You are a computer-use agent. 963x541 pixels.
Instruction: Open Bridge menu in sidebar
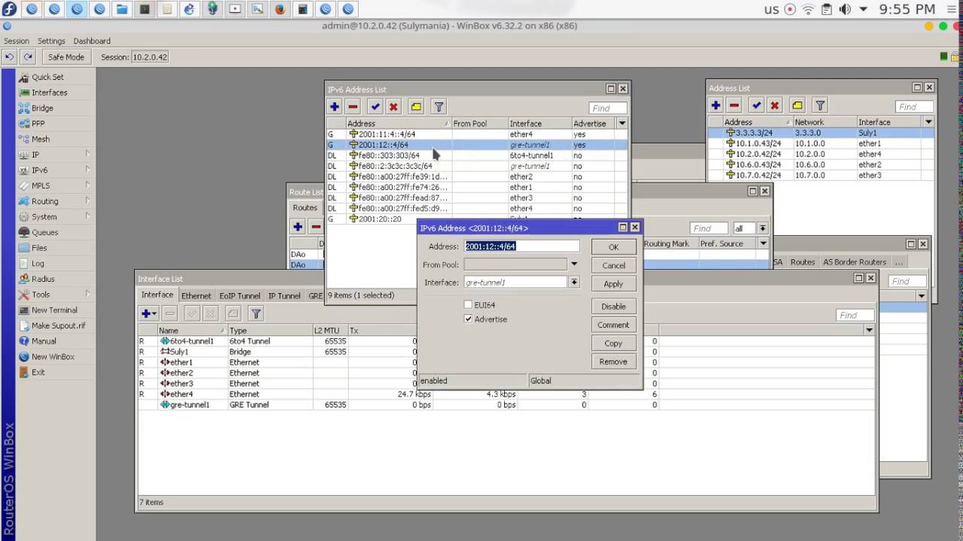tap(42, 108)
